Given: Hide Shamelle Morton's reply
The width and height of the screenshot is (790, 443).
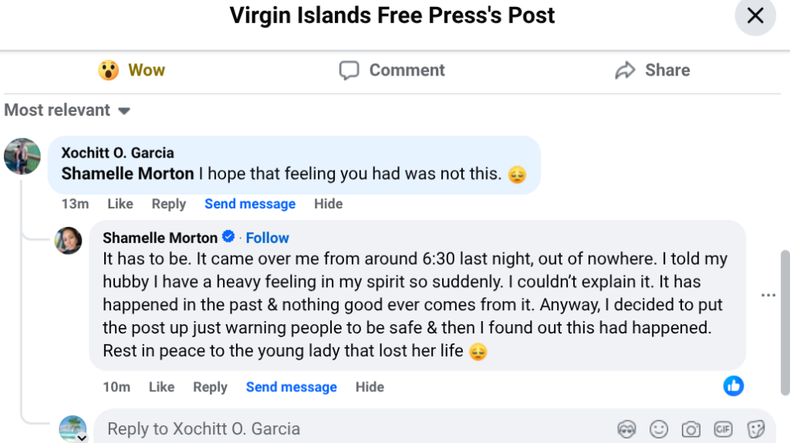Looking at the screenshot, I should pos(370,387).
